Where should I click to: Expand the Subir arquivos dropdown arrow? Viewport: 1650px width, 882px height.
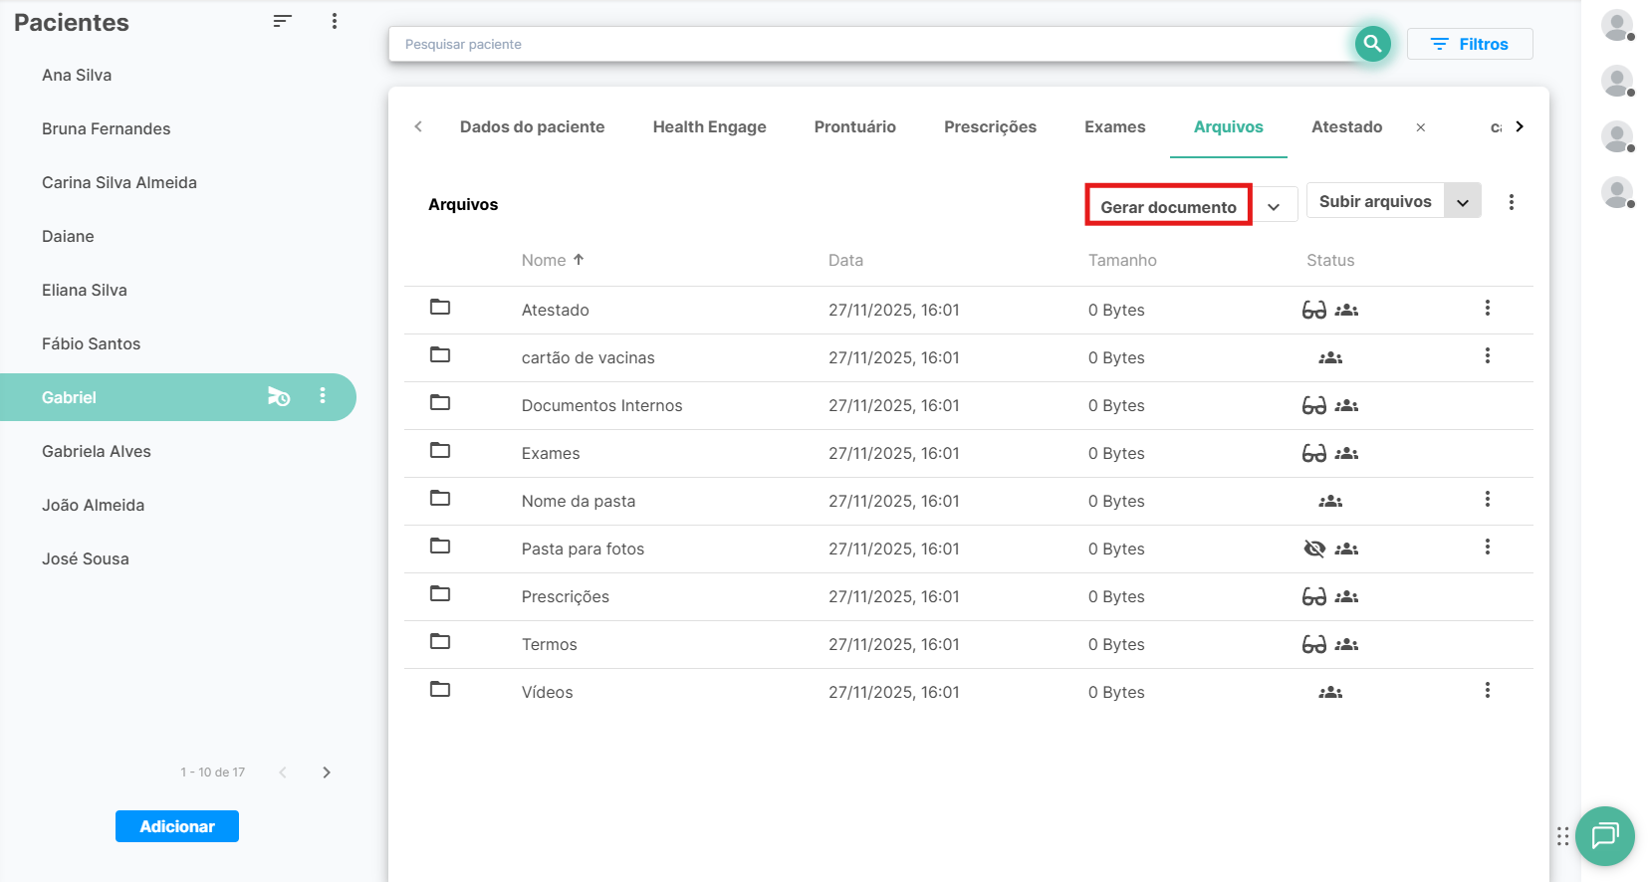coord(1462,202)
